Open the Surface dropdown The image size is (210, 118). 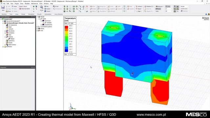[139, 7]
